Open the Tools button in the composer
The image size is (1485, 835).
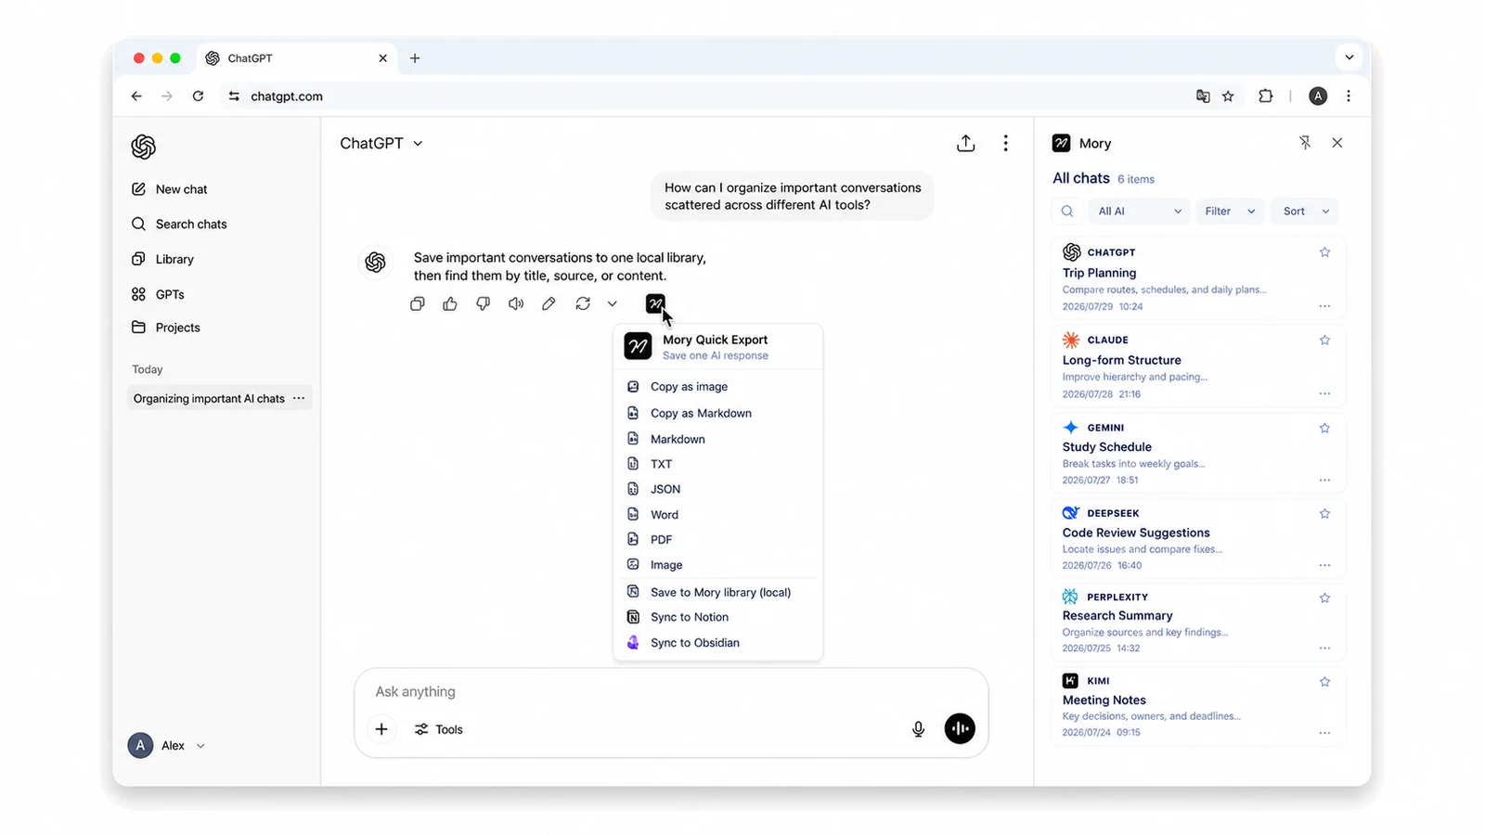click(439, 729)
